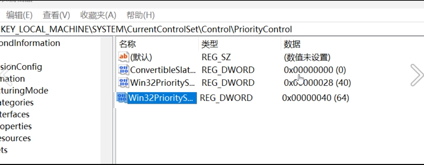Select the tree item ending in ategories
The image size is (424, 165).
tap(17, 102)
